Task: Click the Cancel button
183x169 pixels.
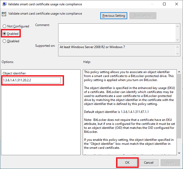Action: click(149, 163)
